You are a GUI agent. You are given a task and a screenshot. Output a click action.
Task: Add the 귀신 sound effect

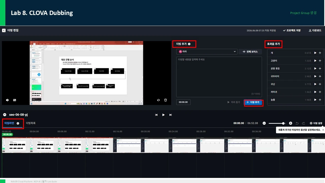[x=320, y=84]
